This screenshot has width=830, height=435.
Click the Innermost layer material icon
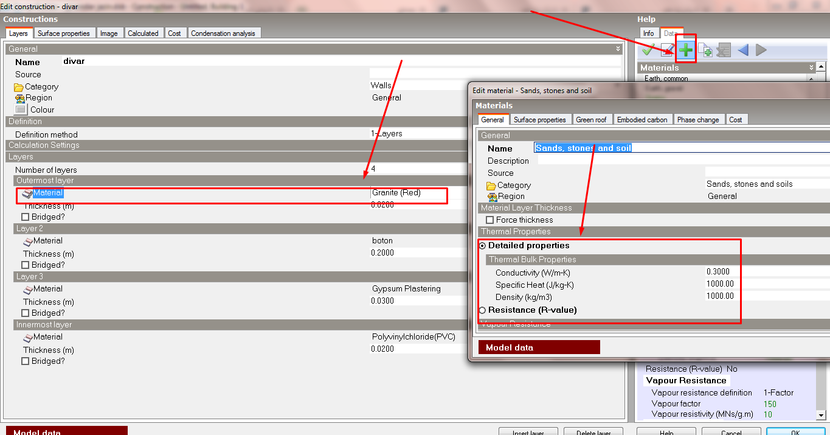click(27, 338)
